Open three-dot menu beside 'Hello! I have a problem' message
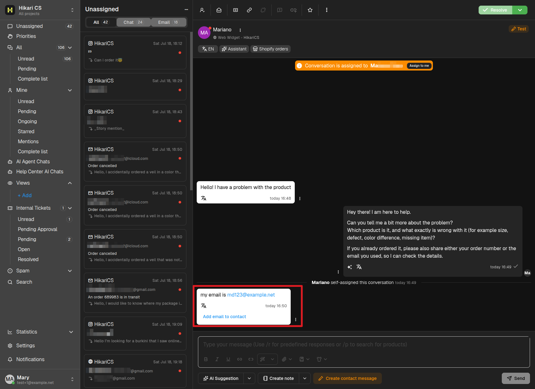Viewport: 535px width, 389px height. 300,198
